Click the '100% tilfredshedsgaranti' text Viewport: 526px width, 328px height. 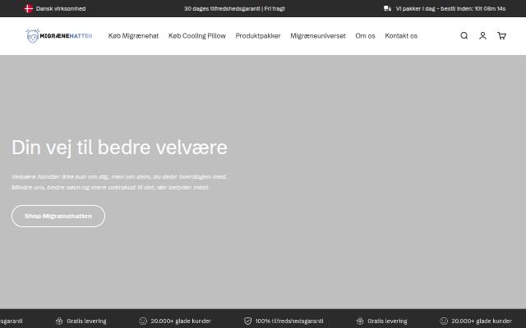click(x=289, y=321)
